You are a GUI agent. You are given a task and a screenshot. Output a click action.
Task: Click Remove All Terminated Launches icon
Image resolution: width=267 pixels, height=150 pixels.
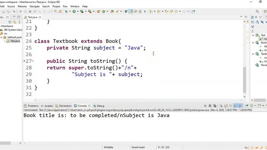pos(215,106)
